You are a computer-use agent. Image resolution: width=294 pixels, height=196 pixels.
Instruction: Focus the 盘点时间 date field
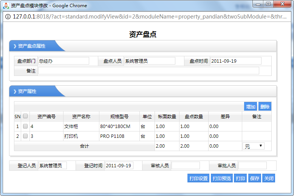(x=236, y=61)
